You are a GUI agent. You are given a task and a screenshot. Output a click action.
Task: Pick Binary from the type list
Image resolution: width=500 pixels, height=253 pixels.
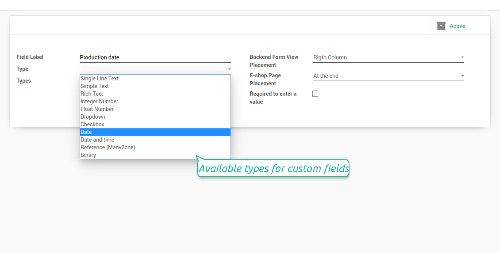[x=155, y=155]
